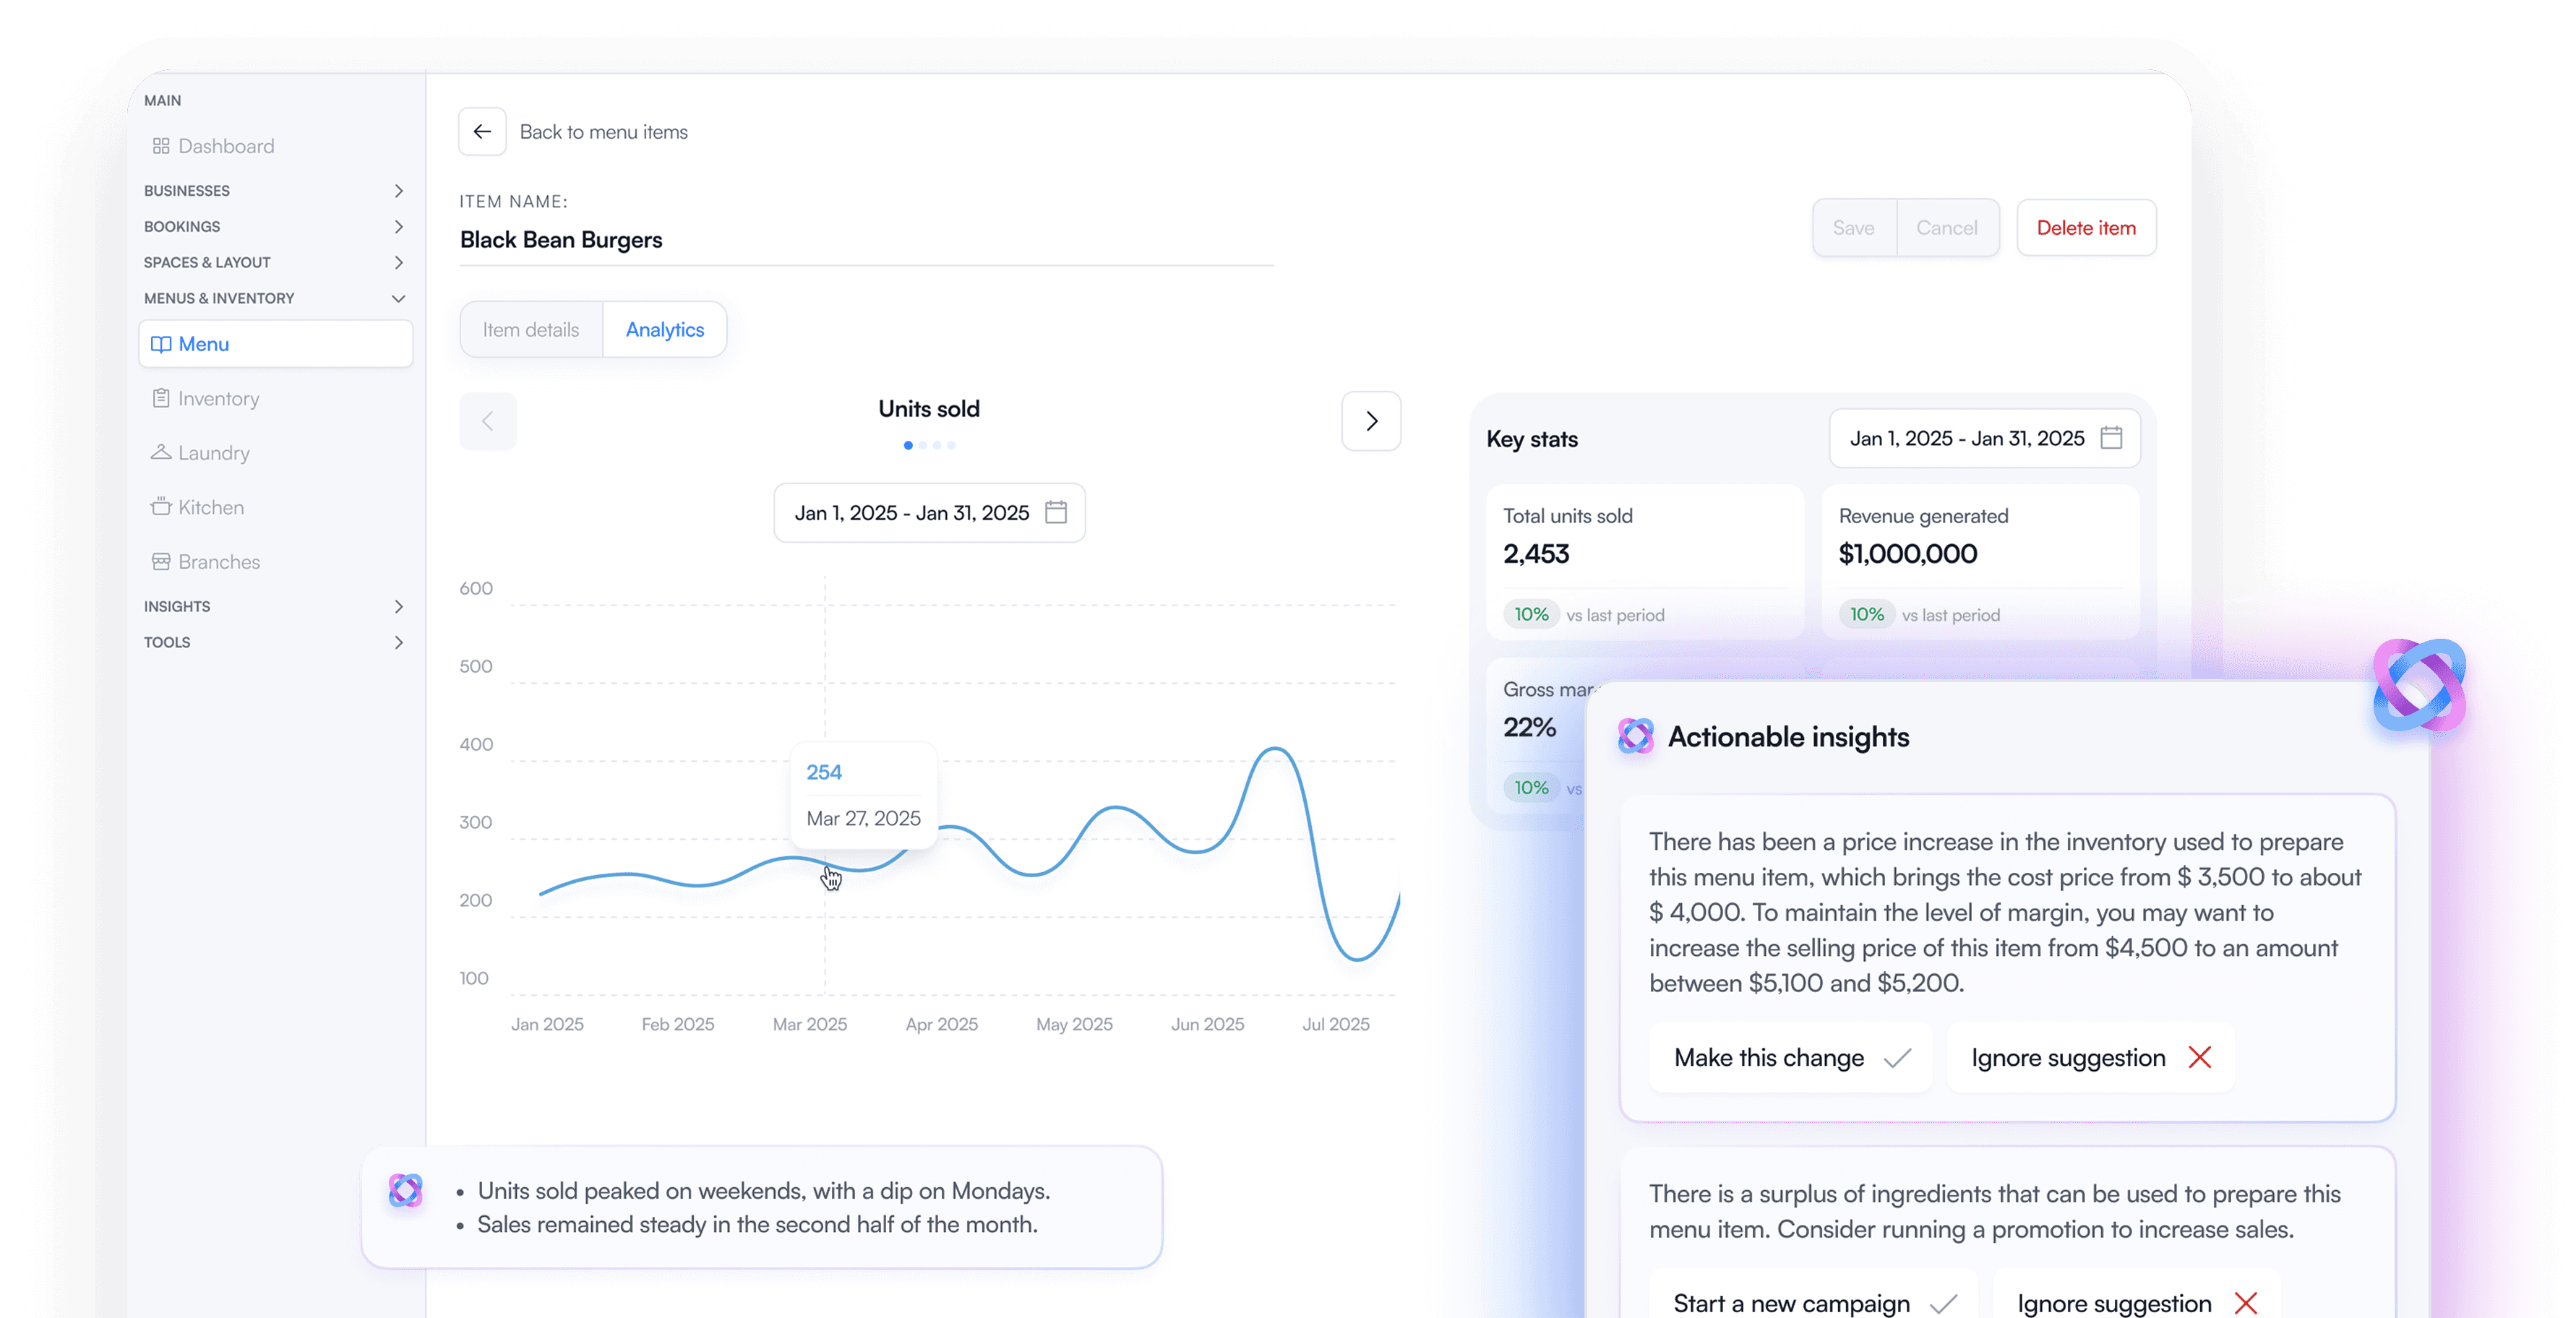Select the fourth chart pagination dot
The height and width of the screenshot is (1318, 2576).
[952, 446]
